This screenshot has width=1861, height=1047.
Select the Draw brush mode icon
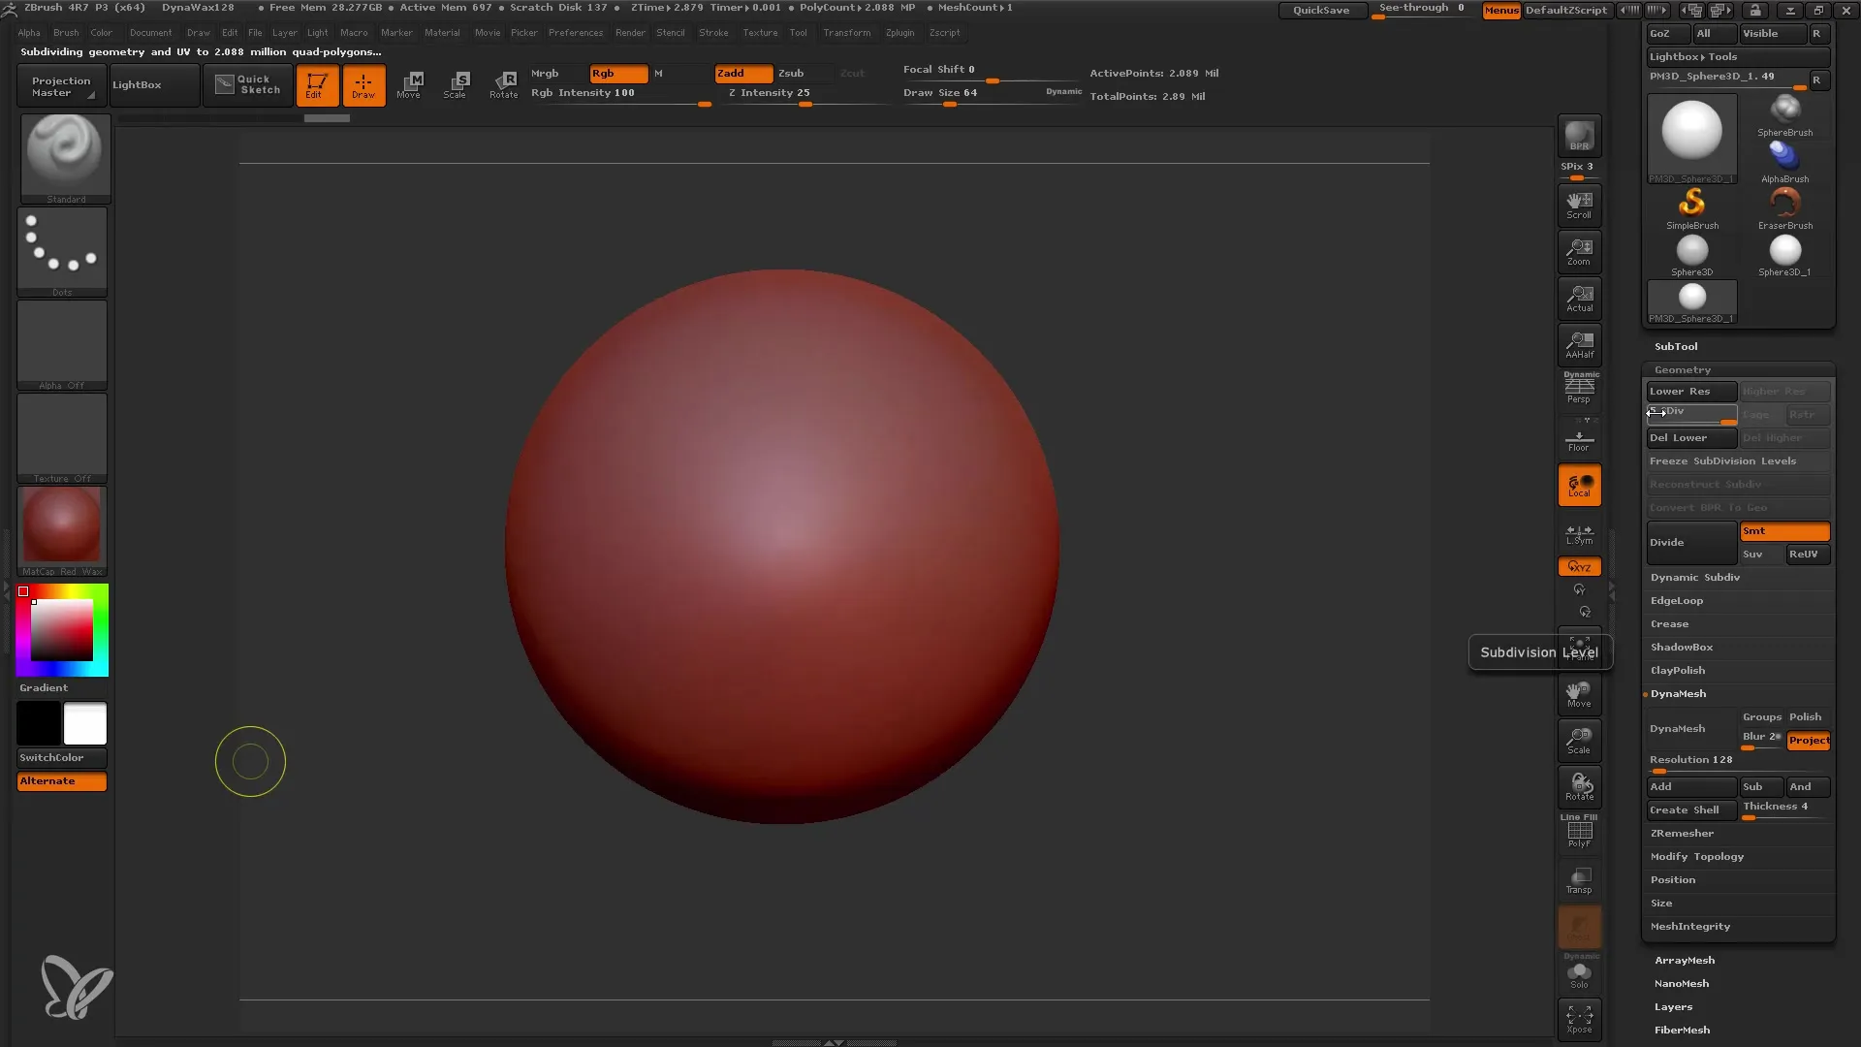tap(364, 83)
